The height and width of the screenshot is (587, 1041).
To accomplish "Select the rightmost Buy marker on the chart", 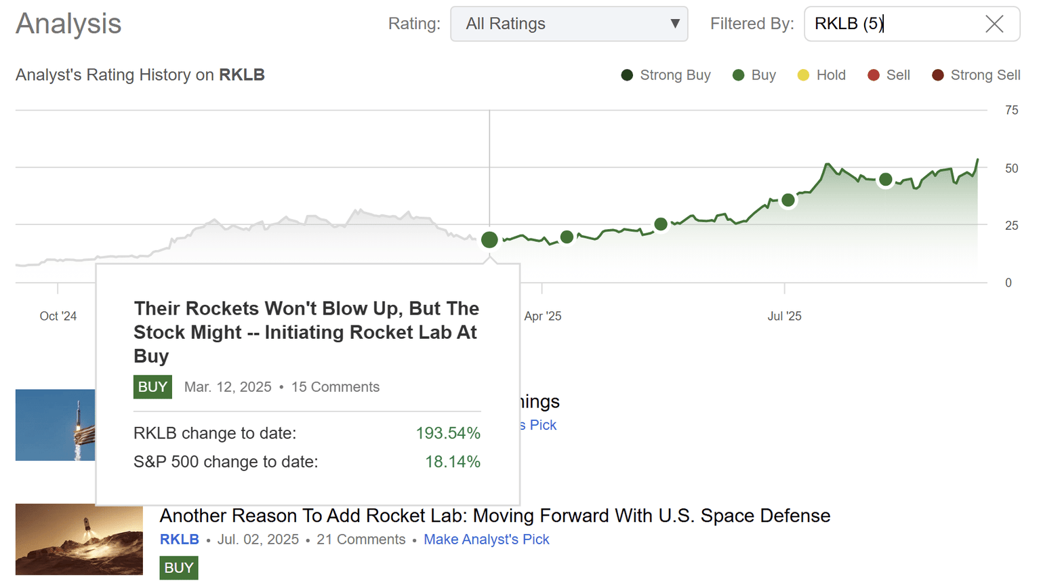I will click(x=885, y=179).
